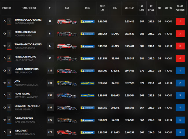Click Michelin logo in United Autosports row
The image size is (188, 139).
coord(88,71)
